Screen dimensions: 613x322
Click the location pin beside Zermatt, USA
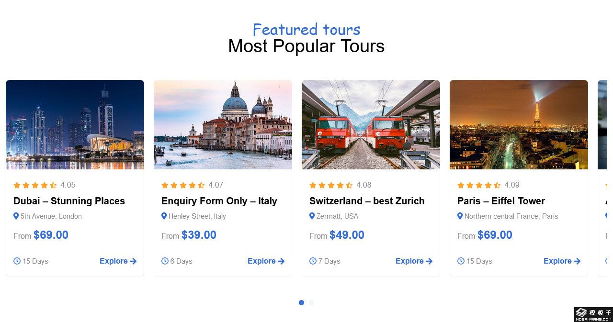tap(312, 216)
